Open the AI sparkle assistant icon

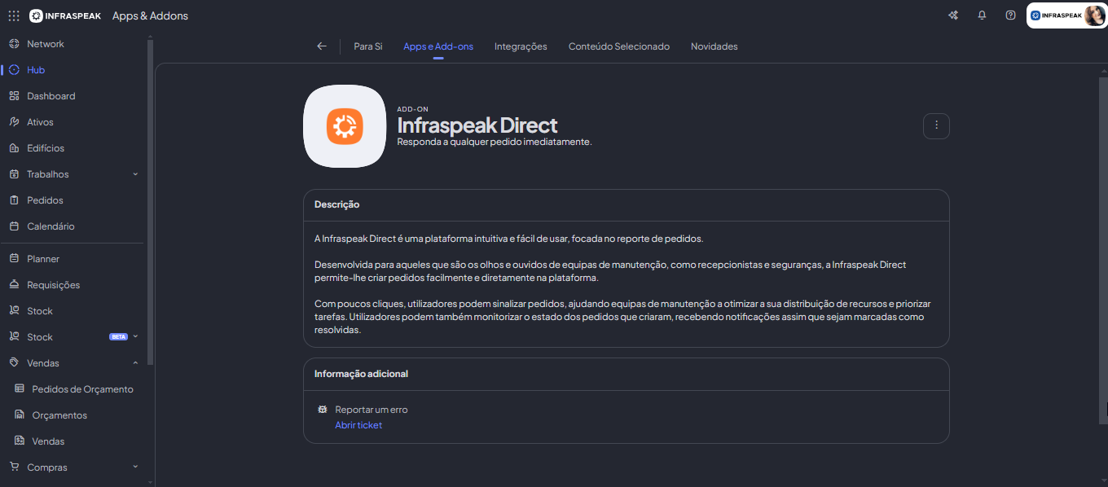(953, 15)
